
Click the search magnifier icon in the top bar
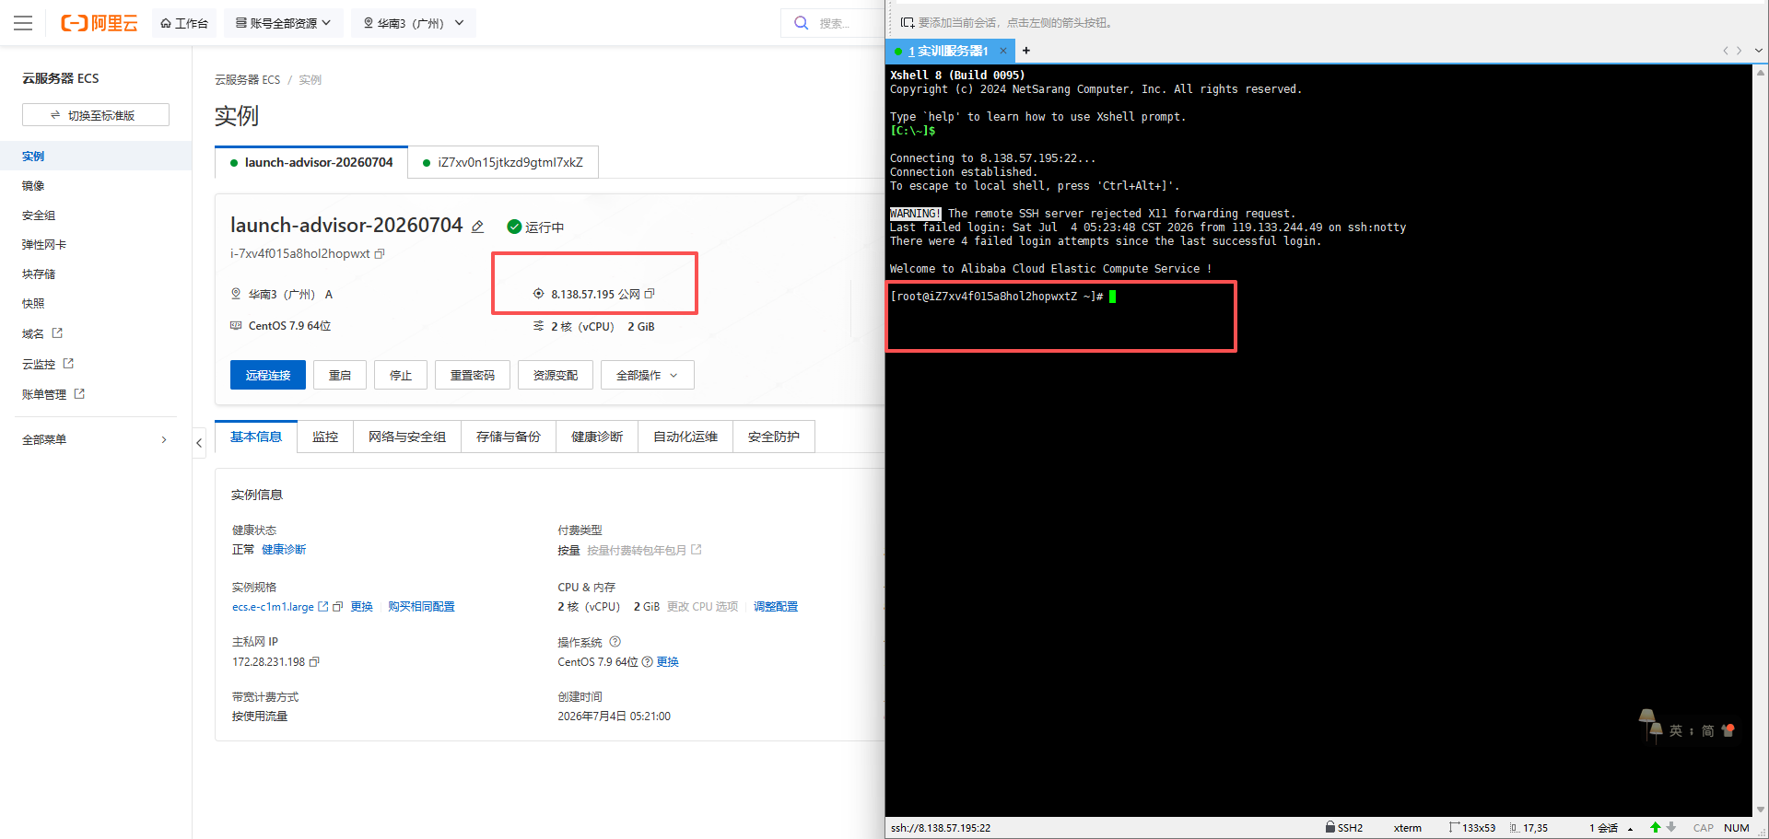(801, 23)
